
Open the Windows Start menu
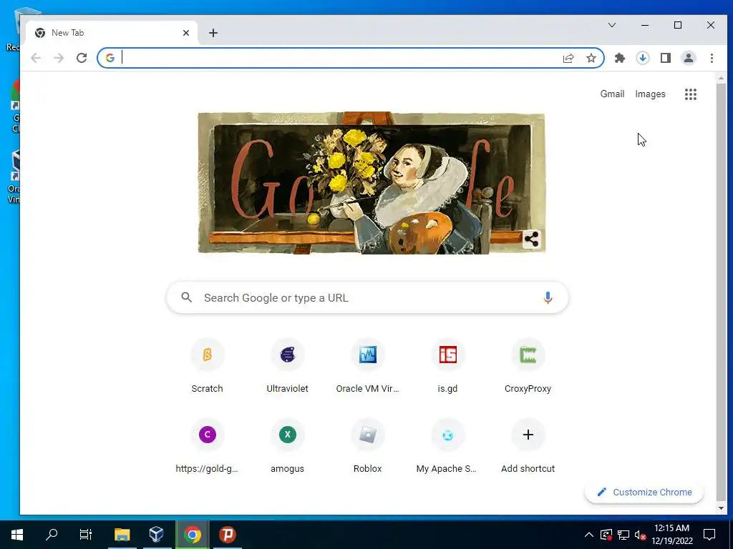click(17, 535)
